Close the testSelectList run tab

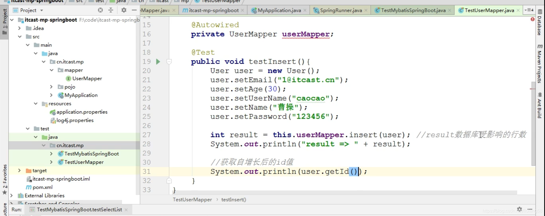[x=126, y=210]
